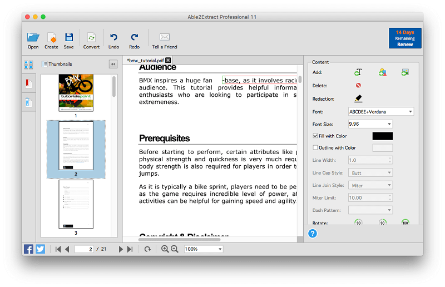Go to the first page
The width and height of the screenshot is (445, 287).
point(58,249)
